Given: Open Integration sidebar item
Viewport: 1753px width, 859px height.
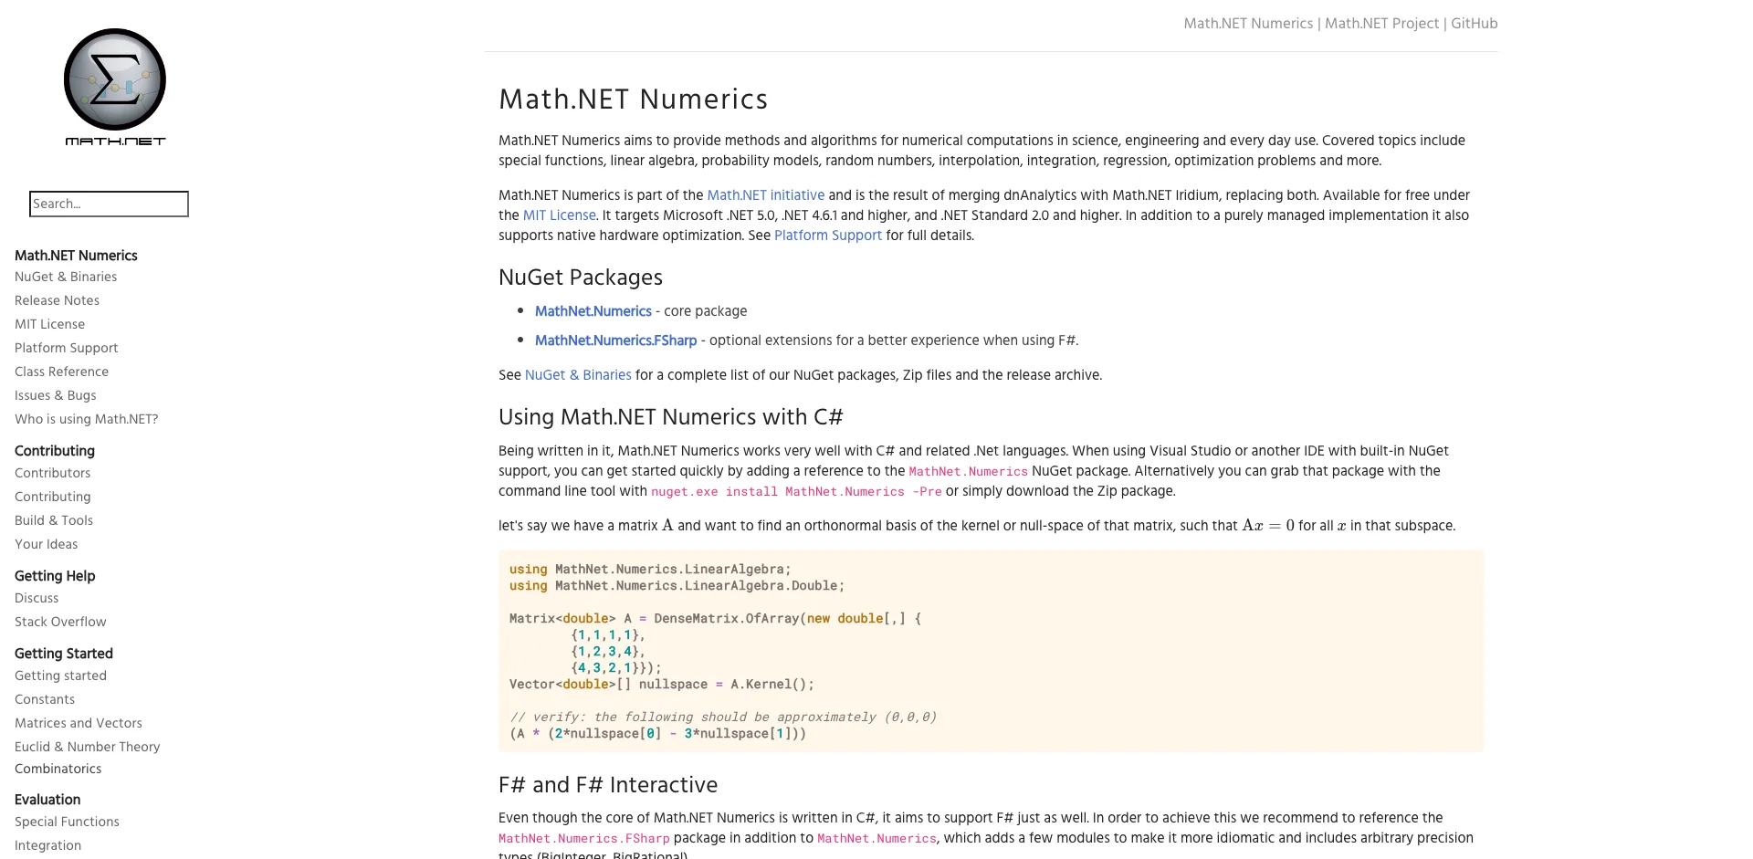Looking at the screenshot, I should 47,845.
